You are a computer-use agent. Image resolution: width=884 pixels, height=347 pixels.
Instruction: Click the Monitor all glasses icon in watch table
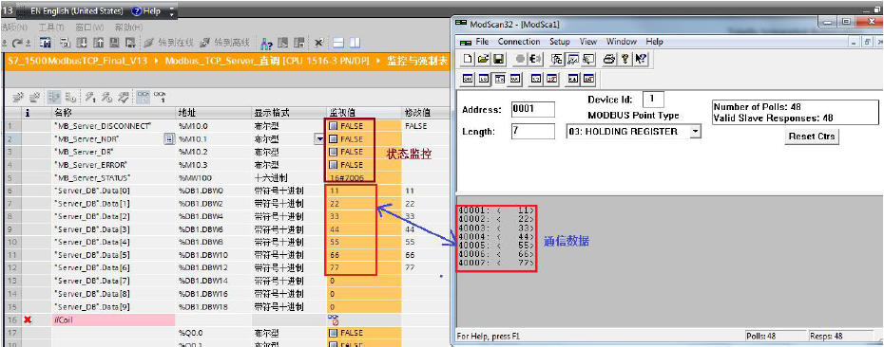tap(143, 96)
